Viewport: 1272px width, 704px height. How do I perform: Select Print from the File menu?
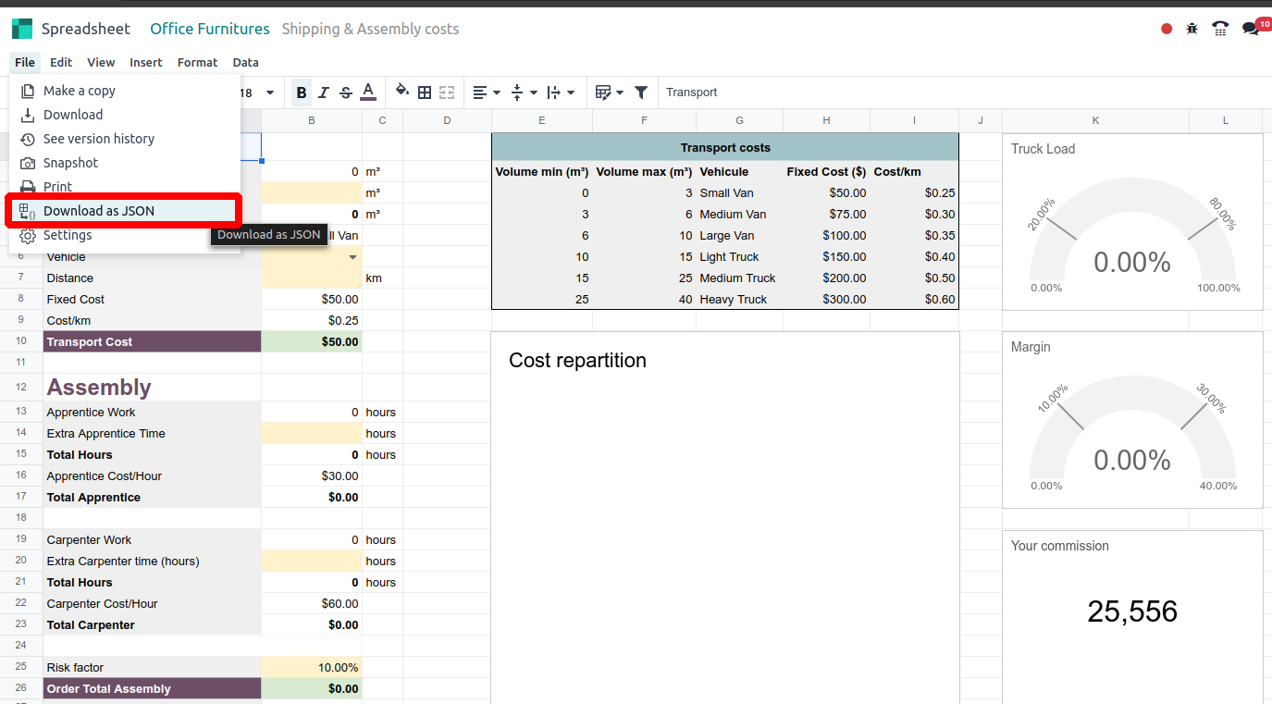125,187
